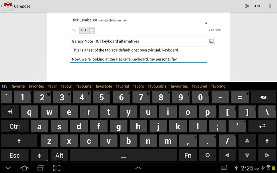Tap the backslash key
This screenshot has width=277, height=173.
267,112
